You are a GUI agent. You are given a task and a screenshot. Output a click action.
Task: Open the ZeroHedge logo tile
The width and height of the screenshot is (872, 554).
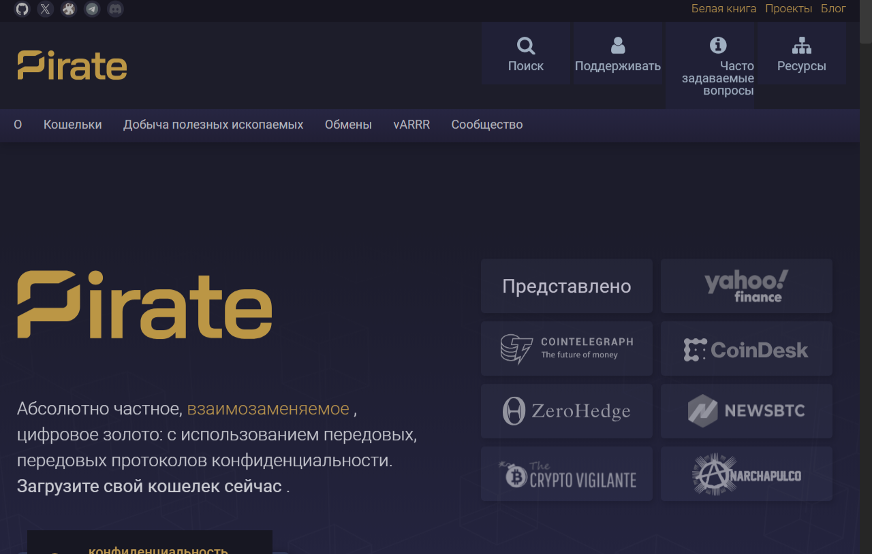coord(567,411)
